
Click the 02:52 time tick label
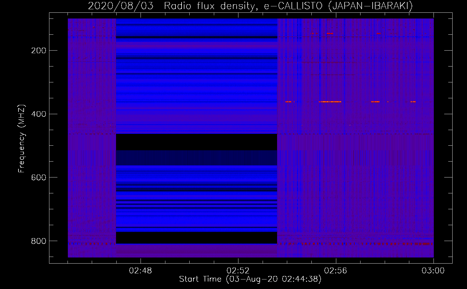click(x=238, y=271)
